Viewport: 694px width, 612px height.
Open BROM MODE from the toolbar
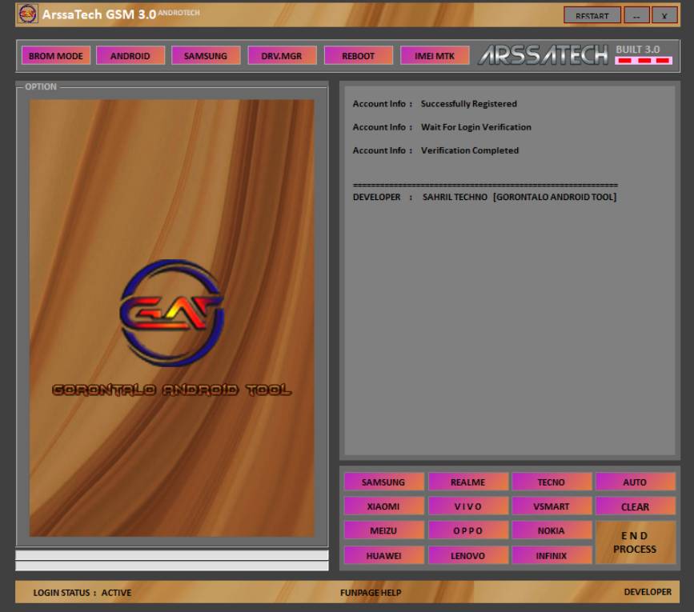point(55,56)
